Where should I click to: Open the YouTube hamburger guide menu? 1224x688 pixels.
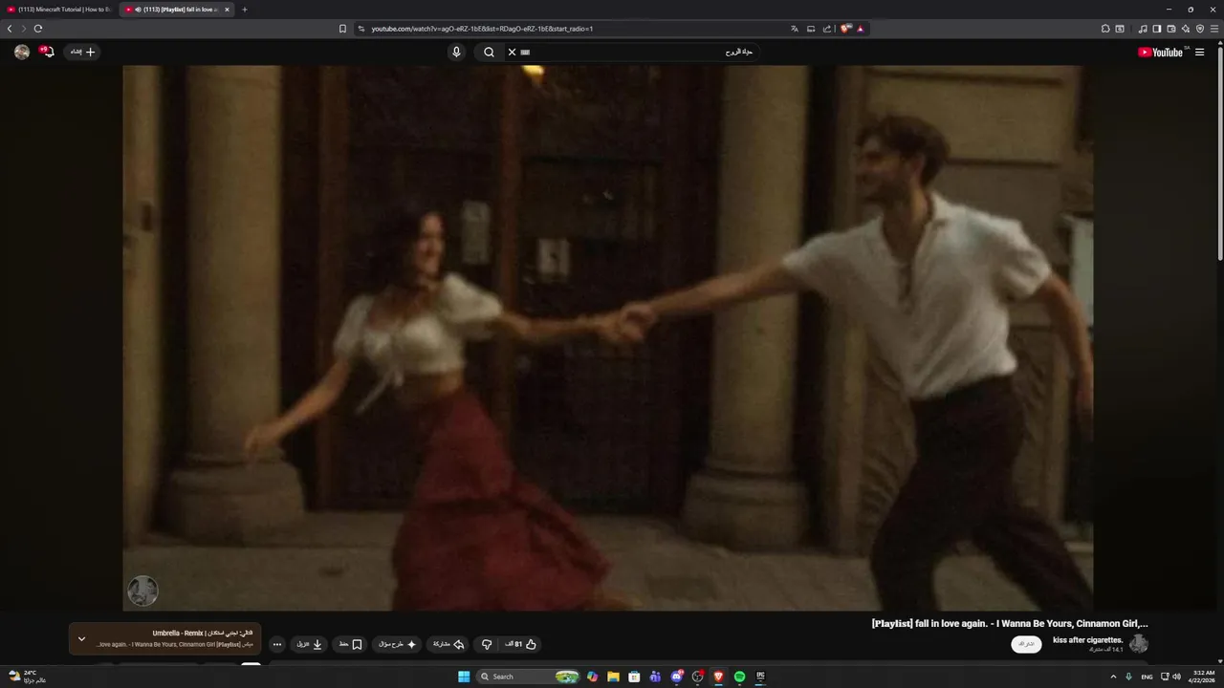[1199, 53]
